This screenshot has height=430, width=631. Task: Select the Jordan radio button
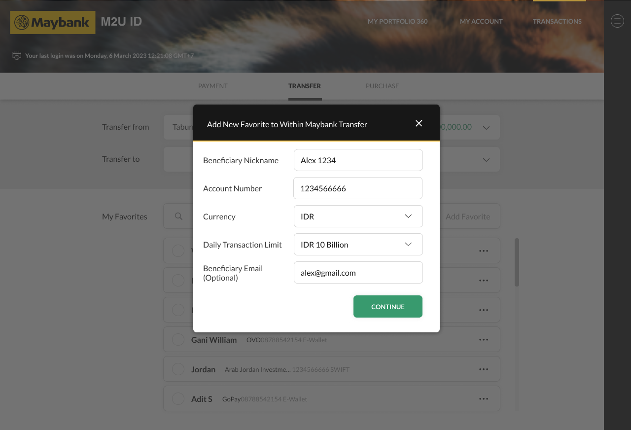click(x=178, y=369)
